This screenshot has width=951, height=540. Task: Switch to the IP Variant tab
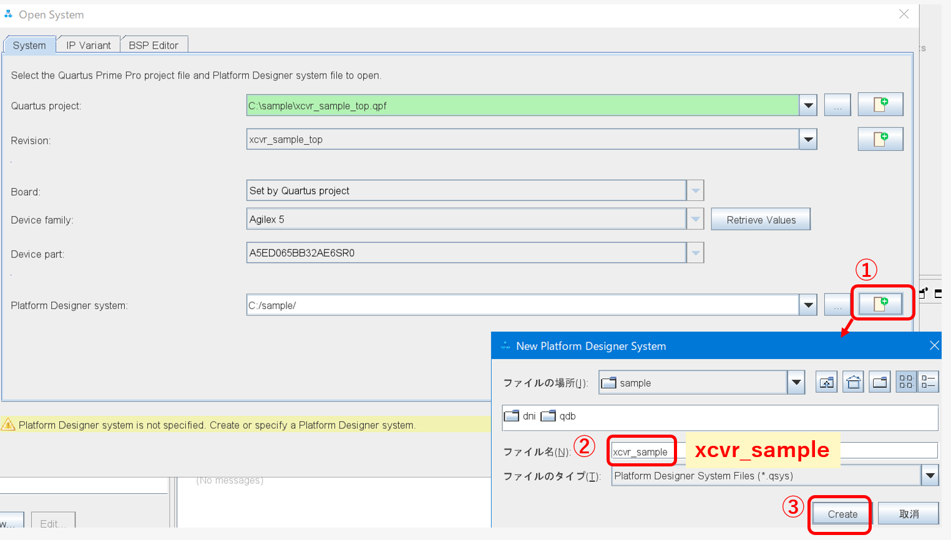tap(88, 45)
